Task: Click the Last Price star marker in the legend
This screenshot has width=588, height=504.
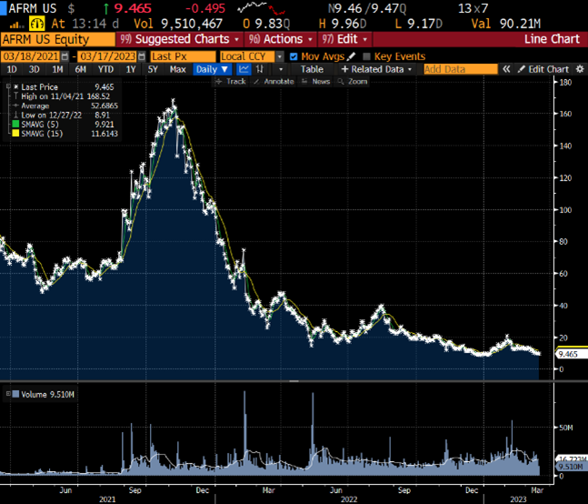Action: point(16,87)
